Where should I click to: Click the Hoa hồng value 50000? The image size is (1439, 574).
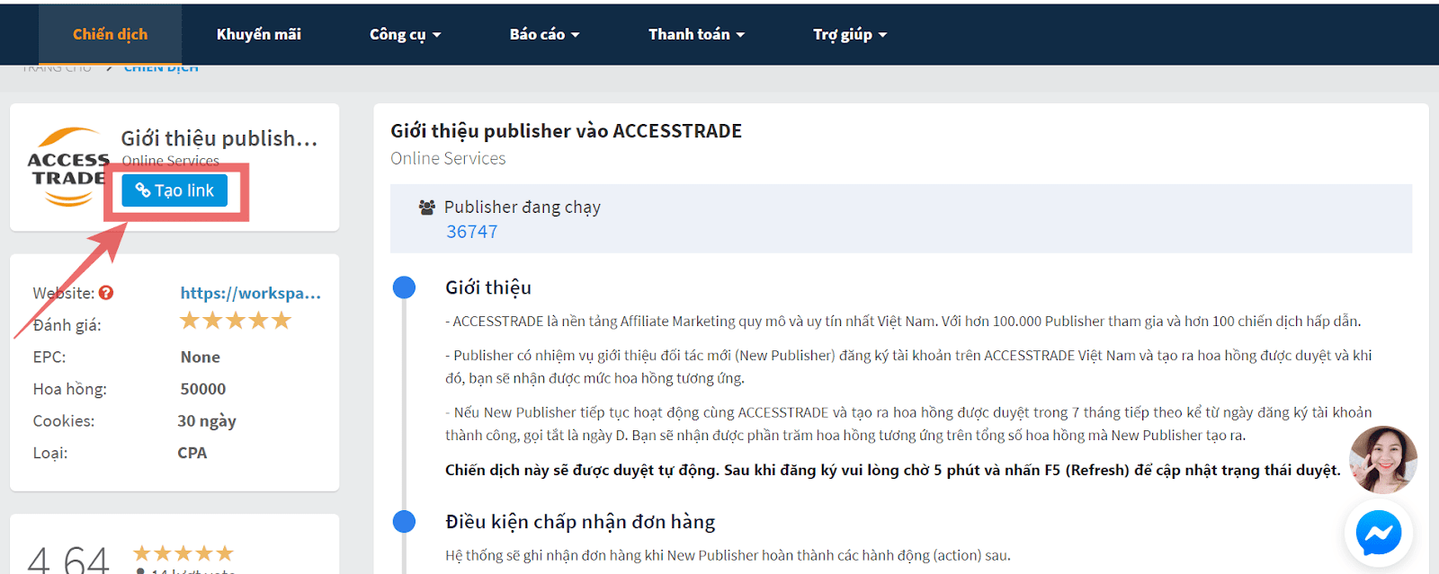[203, 389]
